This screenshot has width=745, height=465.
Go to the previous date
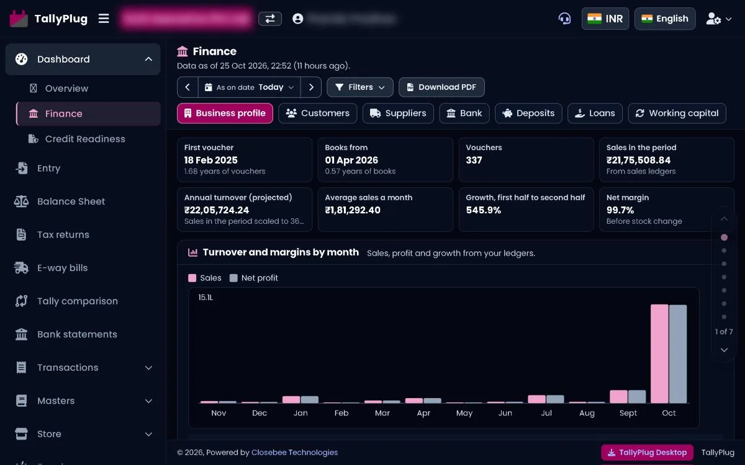coord(187,87)
